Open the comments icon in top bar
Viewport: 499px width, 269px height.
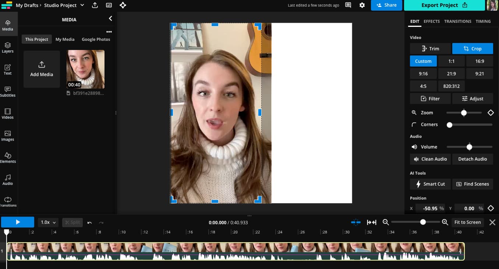click(348, 5)
